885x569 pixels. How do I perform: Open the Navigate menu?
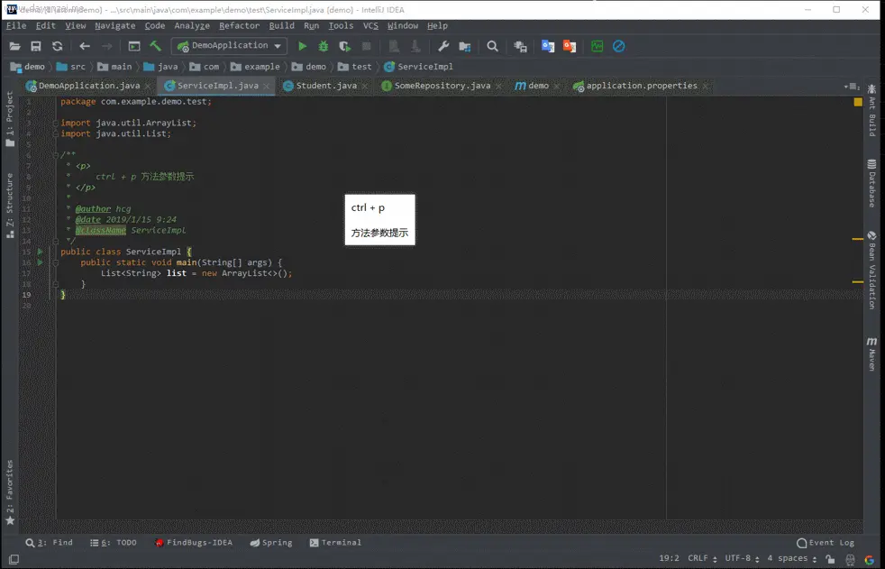pos(115,26)
